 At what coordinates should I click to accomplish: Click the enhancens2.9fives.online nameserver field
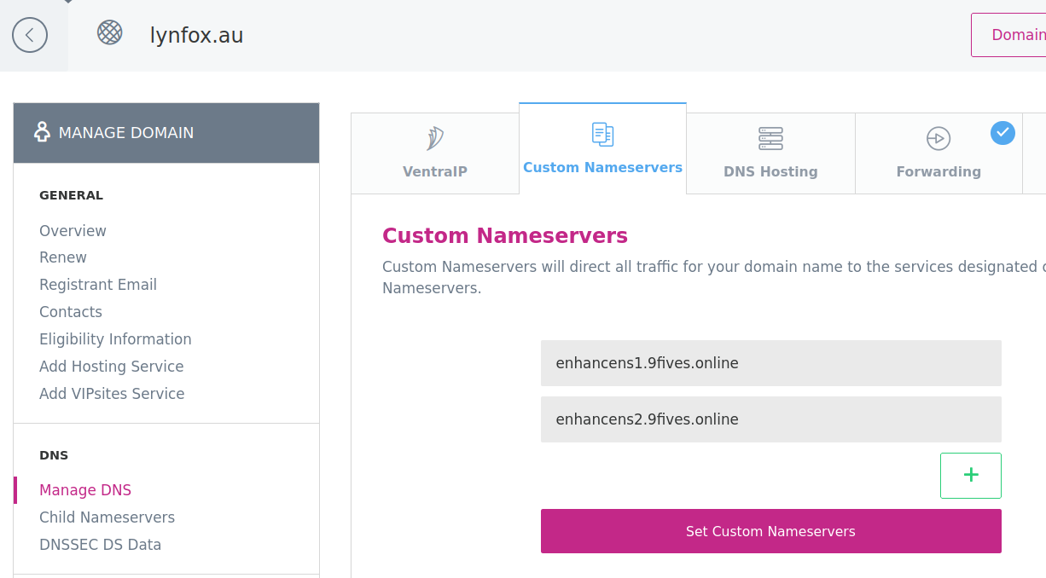coord(770,419)
